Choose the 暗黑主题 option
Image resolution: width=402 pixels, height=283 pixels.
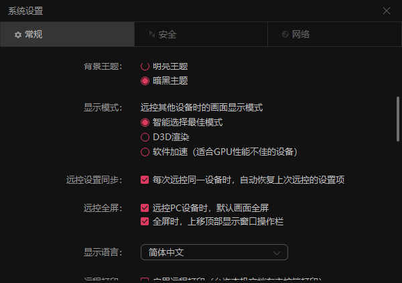click(145, 80)
